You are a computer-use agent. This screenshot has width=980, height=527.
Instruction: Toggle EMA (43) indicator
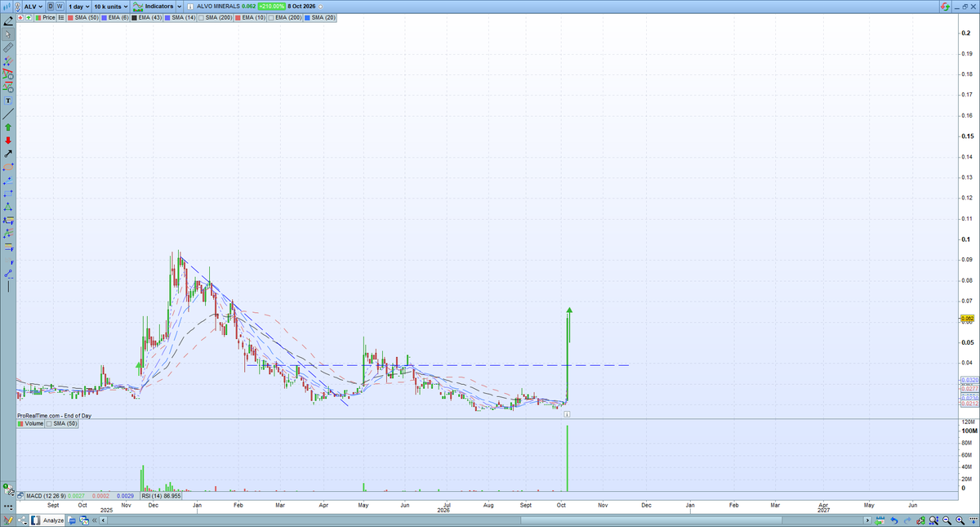tap(146, 17)
